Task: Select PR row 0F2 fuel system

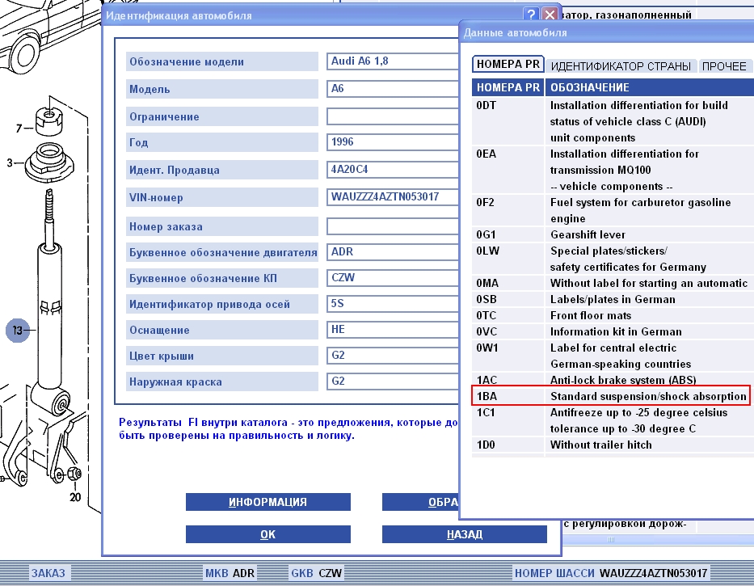Action: pos(613,210)
